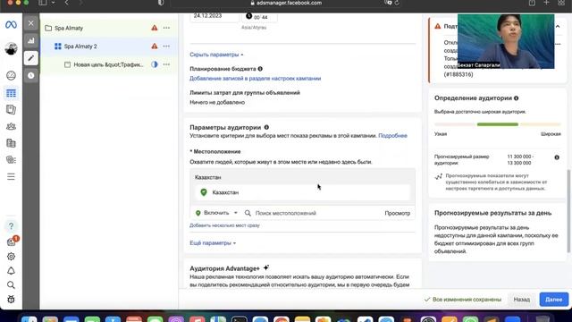Open Safari new tab plus button
Screen dimensions: 572x322
tap(546, 3)
